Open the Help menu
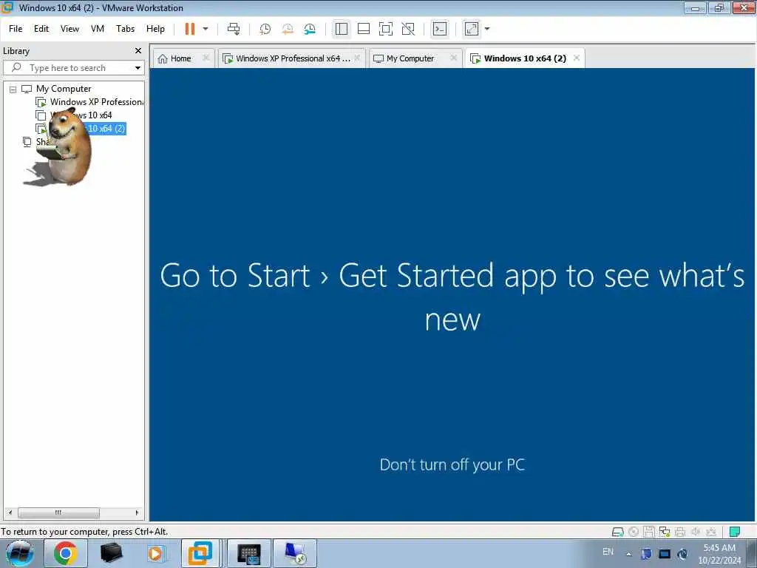 (155, 29)
